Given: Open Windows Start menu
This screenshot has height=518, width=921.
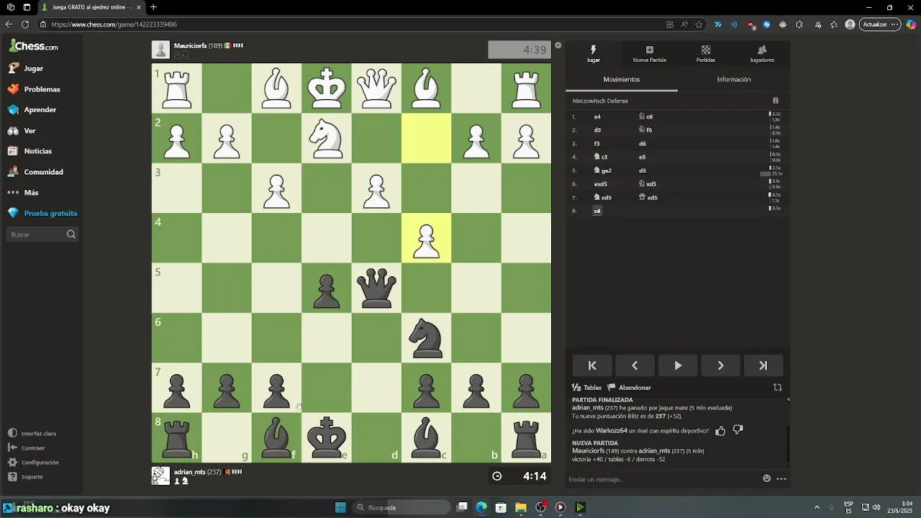Looking at the screenshot, I should [340, 507].
